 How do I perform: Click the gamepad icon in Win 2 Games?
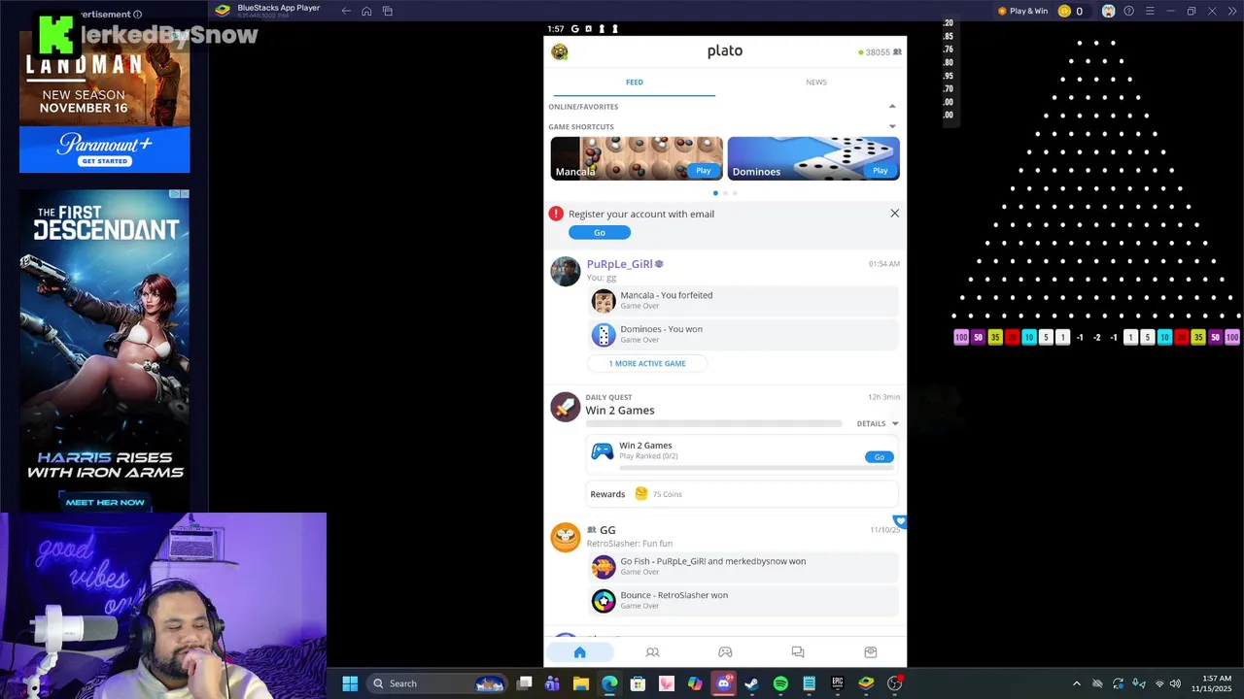(603, 451)
